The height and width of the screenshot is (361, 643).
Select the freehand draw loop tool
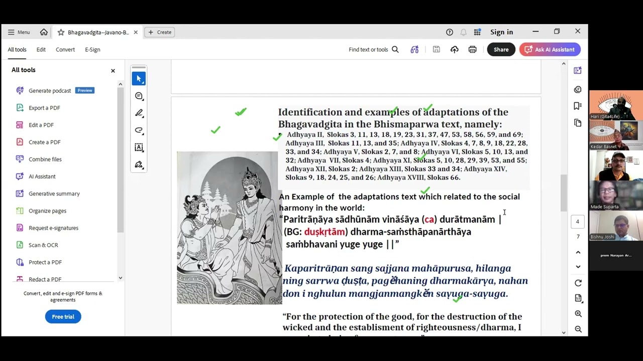click(139, 130)
